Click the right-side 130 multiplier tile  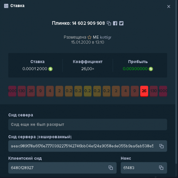click(153, 91)
